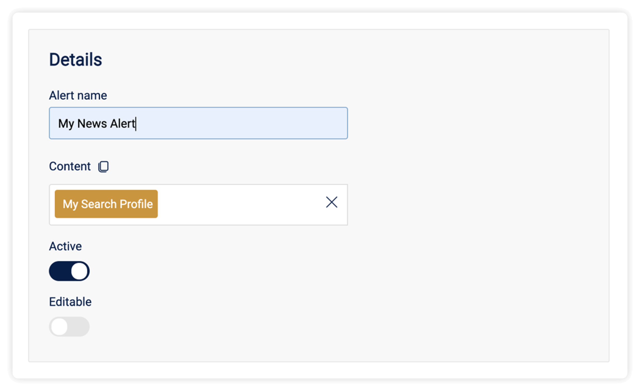This screenshot has width=640, height=391.
Task: Click the copy icon beside Content
Action: pos(103,166)
